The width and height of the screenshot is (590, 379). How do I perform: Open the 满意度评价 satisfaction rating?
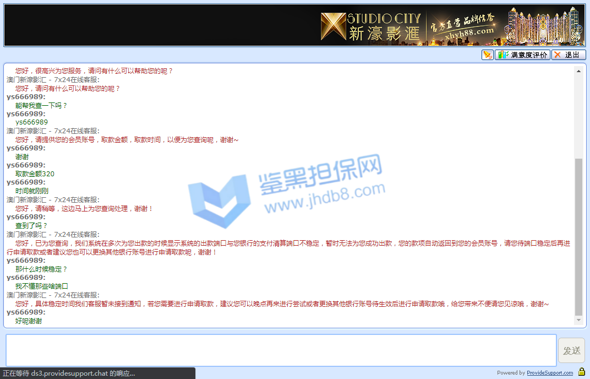point(522,55)
